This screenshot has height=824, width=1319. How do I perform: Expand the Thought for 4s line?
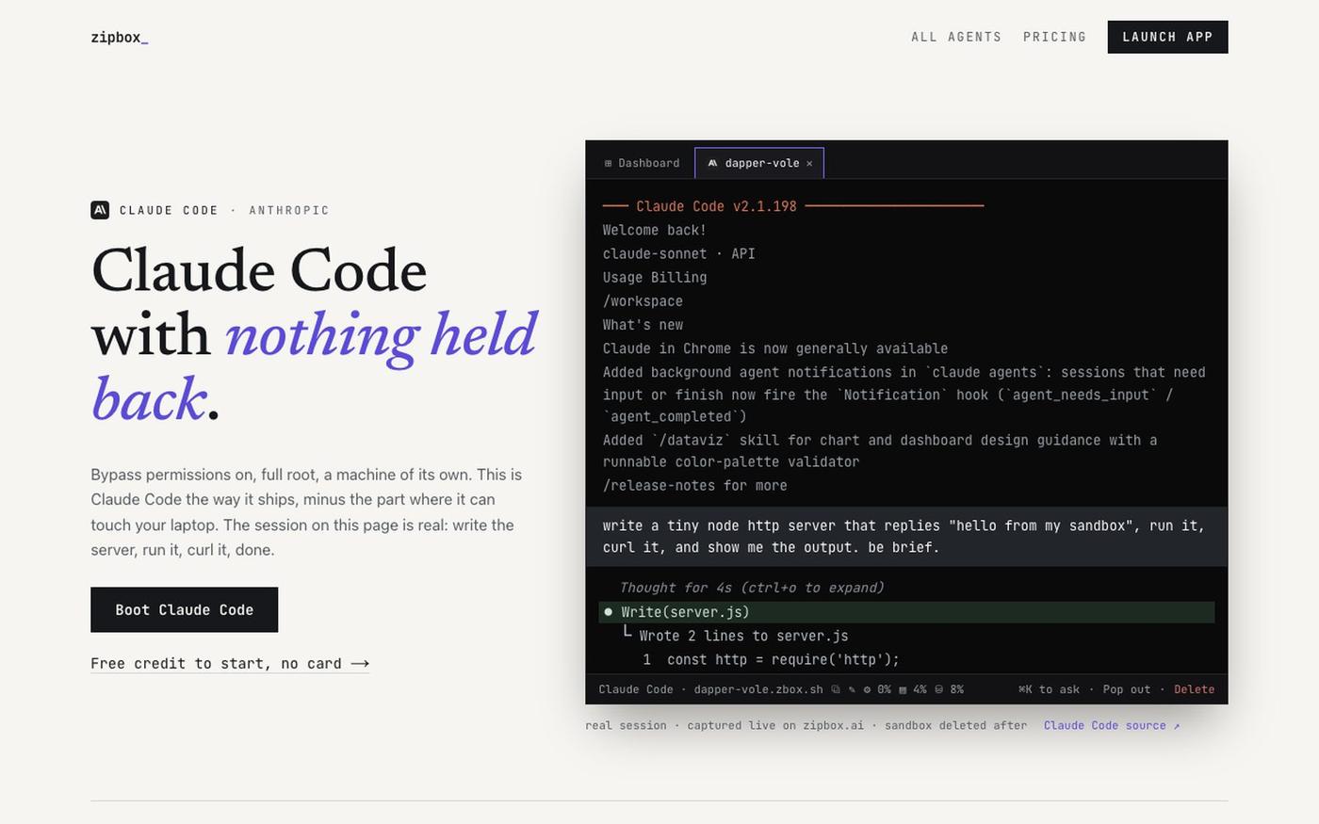752,588
